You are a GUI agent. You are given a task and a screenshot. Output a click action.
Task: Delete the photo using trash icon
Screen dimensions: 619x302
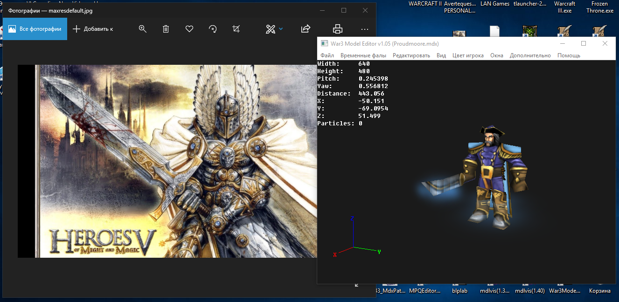(166, 29)
